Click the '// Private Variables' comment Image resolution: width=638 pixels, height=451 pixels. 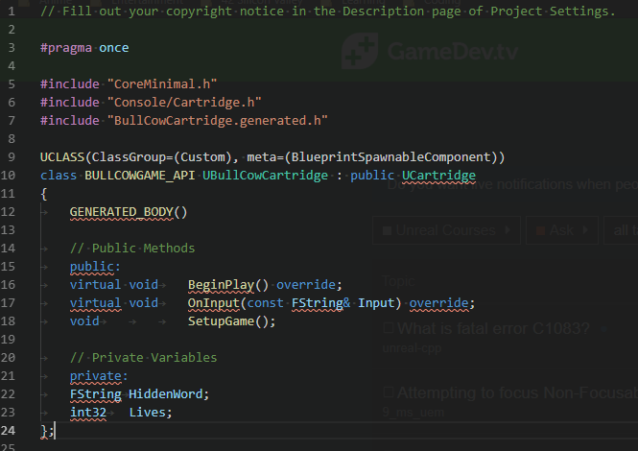(143, 358)
